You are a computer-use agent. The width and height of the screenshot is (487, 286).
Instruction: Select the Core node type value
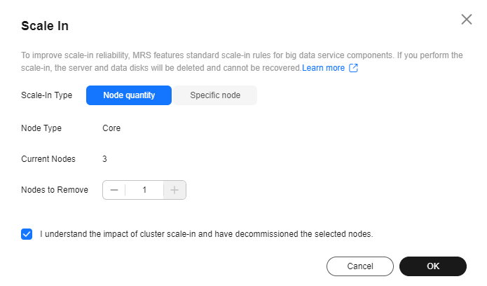click(111, 128)
